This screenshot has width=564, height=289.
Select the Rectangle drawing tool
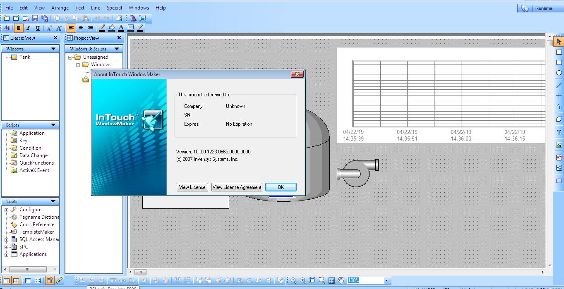coord(559,53)
